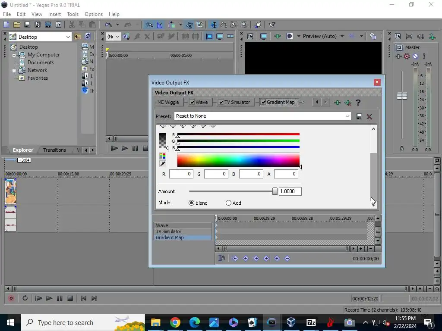
Task: Open the Tools menu
Action: click(73, 14)
